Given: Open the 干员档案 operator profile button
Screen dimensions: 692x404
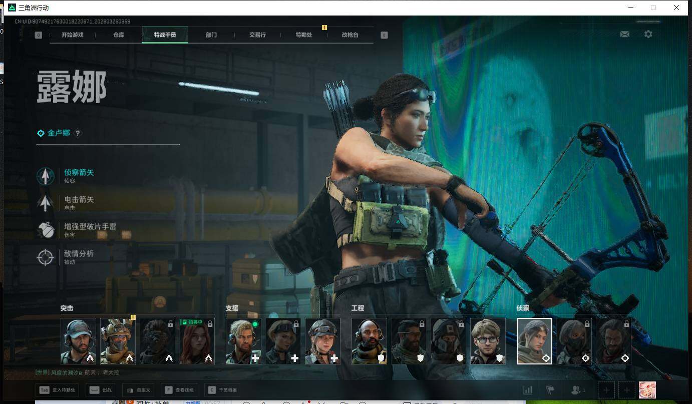Looking at the screenshot, I should [x=222, y=390].
